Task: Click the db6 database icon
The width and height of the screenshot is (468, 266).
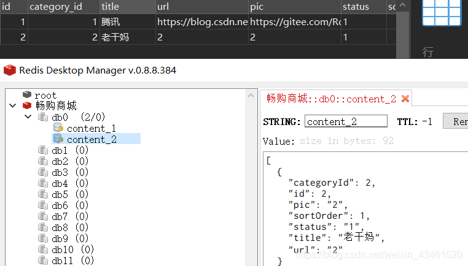Action: pyautogui.click(x=43, y=205)
